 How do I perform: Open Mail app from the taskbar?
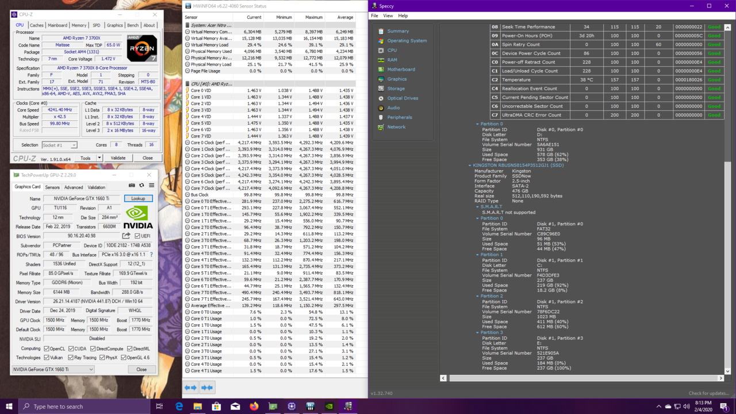pyautogui.click(x=235, y=407)
